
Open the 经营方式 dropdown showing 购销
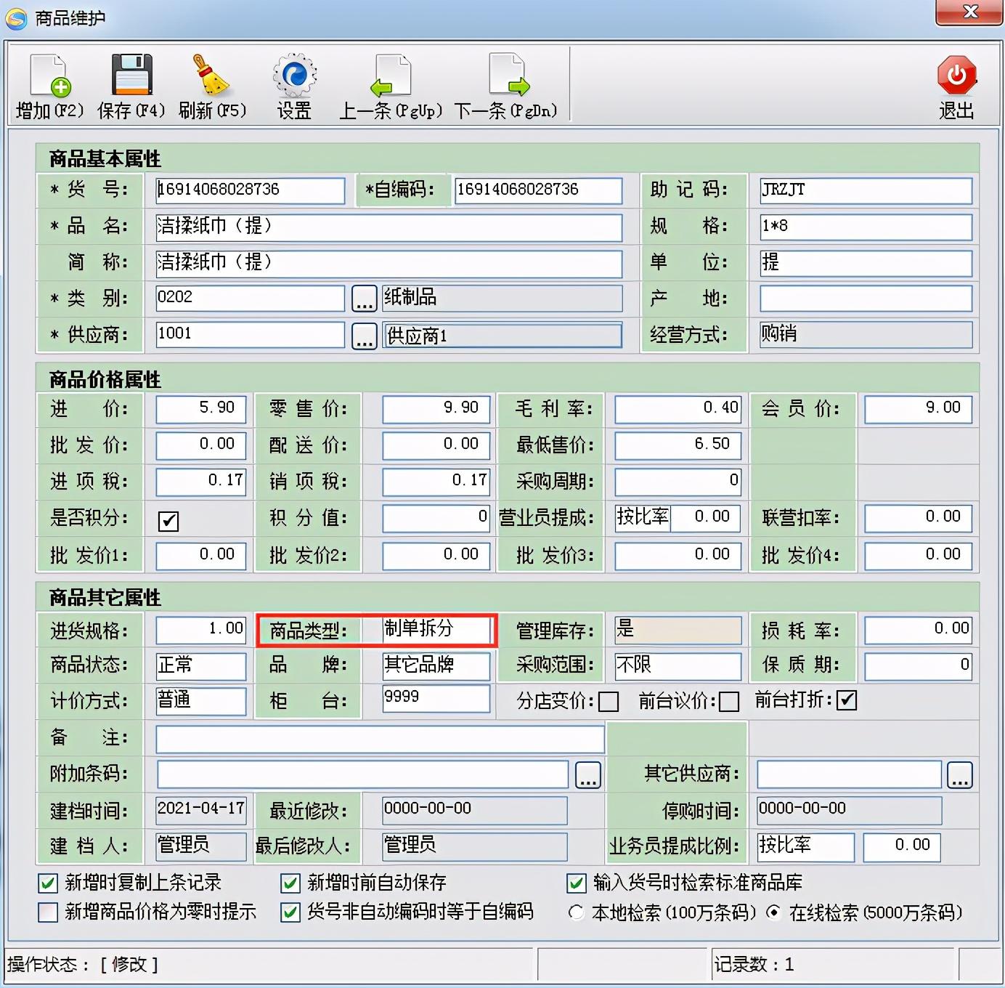[x=866, y=334]
